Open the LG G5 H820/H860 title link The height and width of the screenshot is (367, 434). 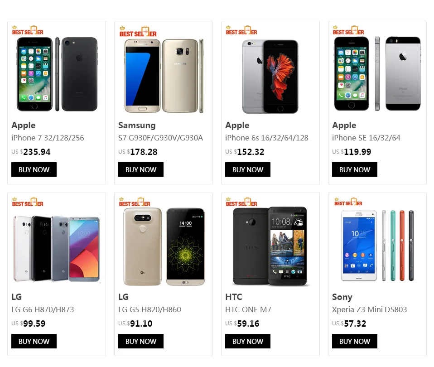149,309
